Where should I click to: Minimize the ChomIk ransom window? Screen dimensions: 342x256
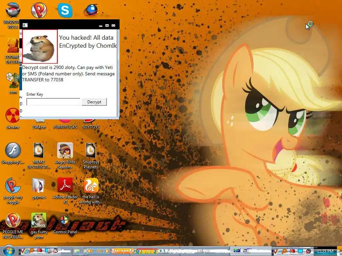click(x=101, y=25)
